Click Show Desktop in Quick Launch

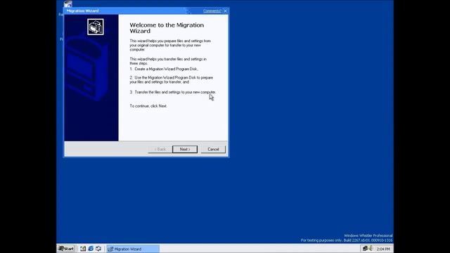click(83, 249)
